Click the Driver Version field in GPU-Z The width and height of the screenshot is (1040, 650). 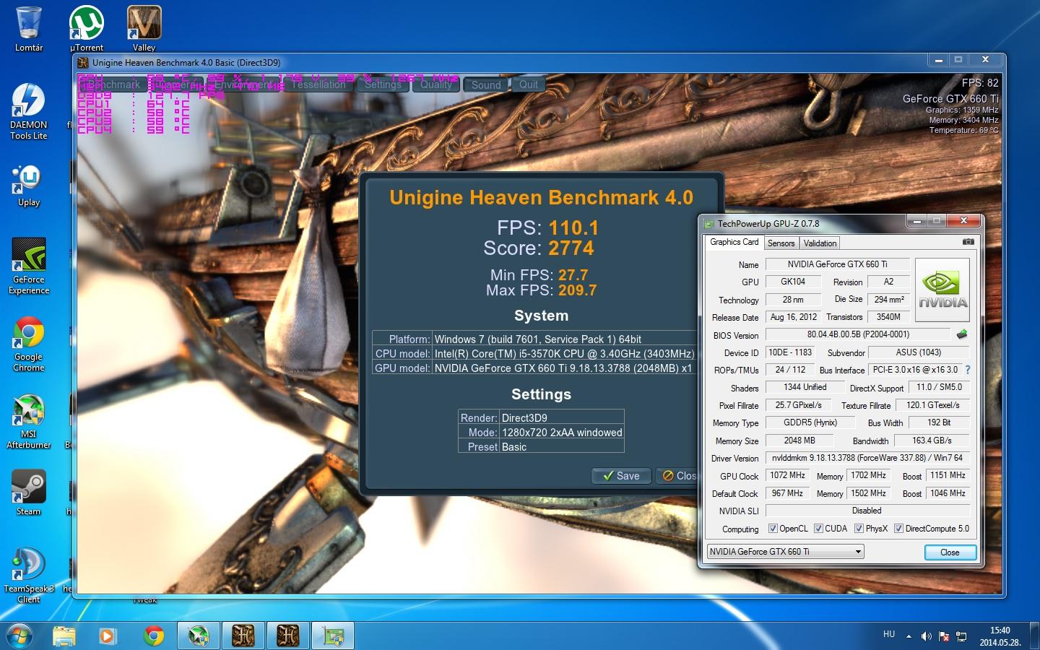pyautogui.click(x=867, y=458)
